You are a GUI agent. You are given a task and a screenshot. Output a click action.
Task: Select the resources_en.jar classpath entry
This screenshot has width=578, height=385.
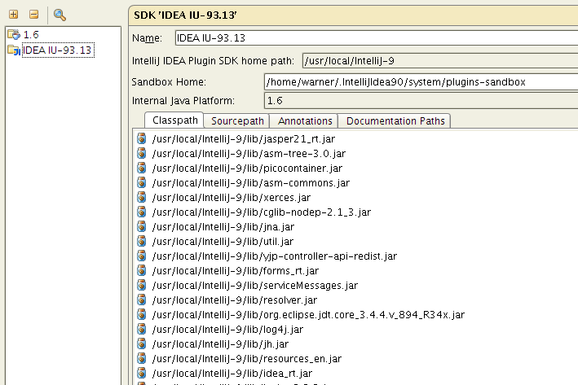tap(247, 359)
